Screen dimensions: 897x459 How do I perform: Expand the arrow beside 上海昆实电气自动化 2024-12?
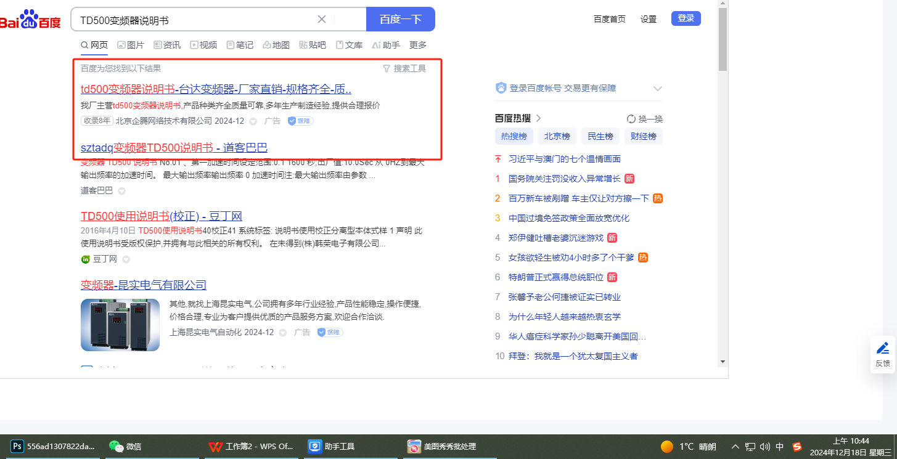pyautogui.click(x=283, y=333)
